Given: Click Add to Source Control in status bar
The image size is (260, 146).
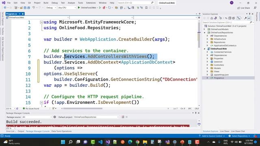Looking at the screenshot, I should [x=212, y=136].
